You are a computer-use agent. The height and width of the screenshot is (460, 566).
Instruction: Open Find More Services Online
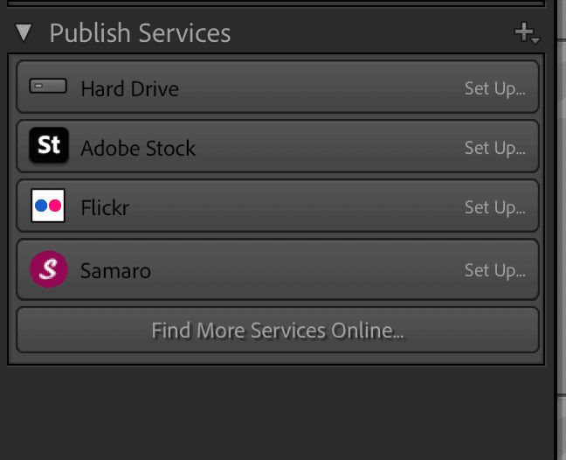[278, 330]
